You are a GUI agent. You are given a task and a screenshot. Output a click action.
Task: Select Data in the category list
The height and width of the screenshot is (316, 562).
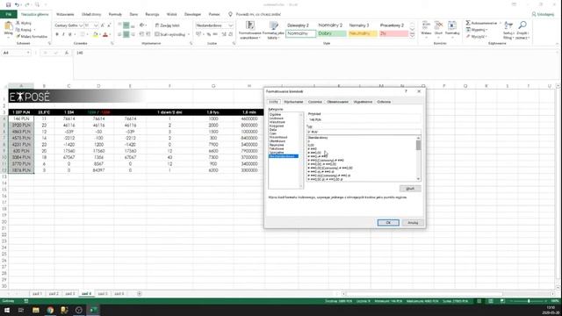coord(273,129)
